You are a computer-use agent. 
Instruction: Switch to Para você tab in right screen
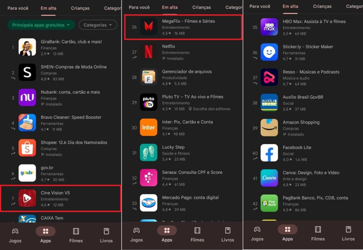coord(260,6)
